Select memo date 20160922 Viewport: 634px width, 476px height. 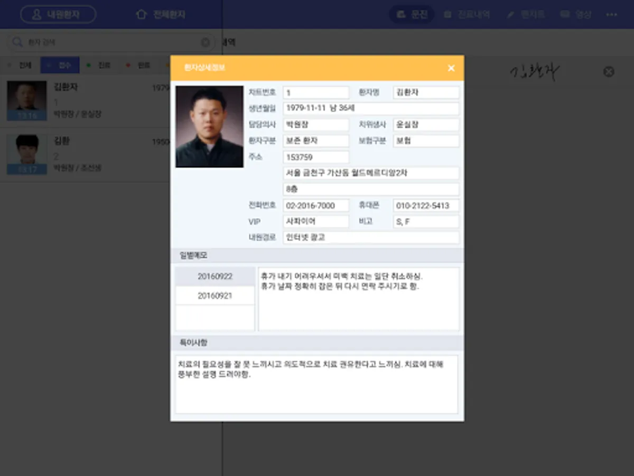pyautogui.click(x=215, y=277)
